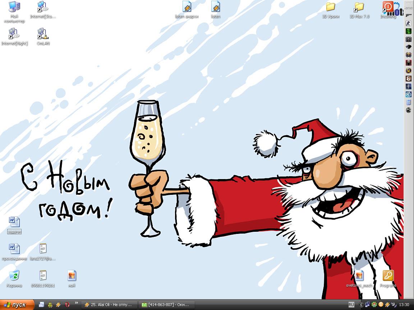Launch the black eye icon in games toolbar
The width and height of the screenshot is (414, 310).
(409, 47)
